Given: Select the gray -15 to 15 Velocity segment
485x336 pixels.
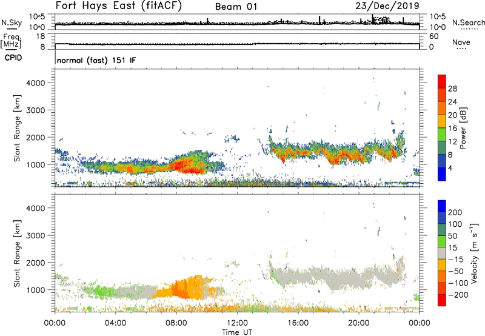Looking at the screenshot, I should point(442,254).
